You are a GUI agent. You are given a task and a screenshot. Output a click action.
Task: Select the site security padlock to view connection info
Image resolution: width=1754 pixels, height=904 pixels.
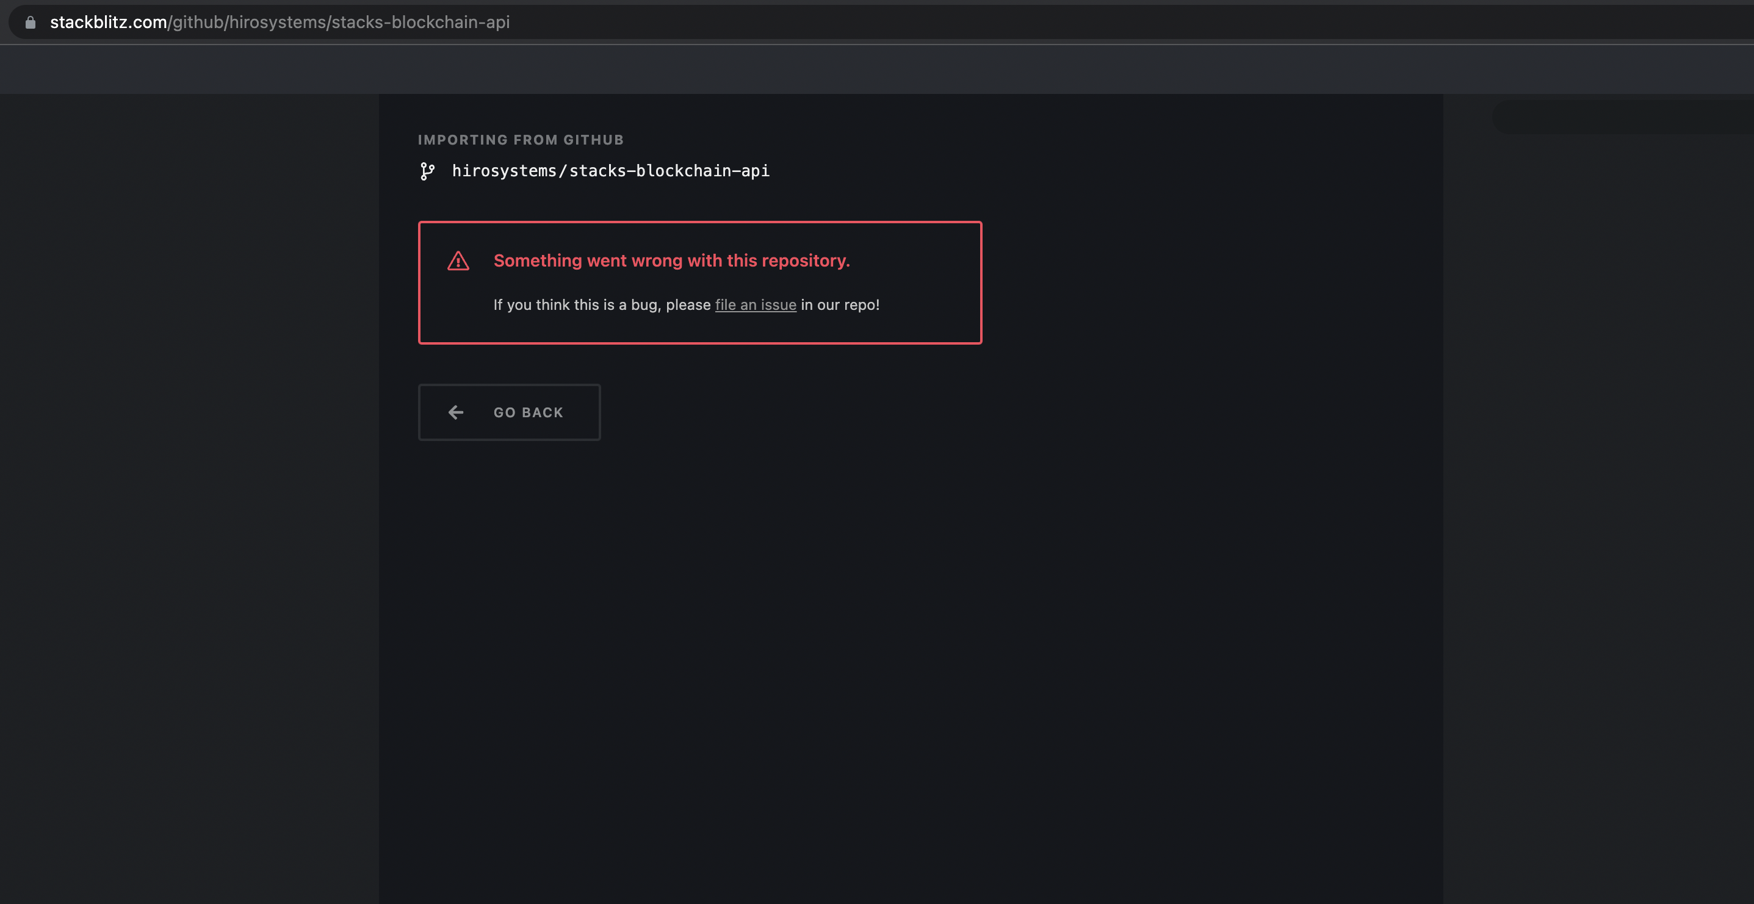point(30,22)
